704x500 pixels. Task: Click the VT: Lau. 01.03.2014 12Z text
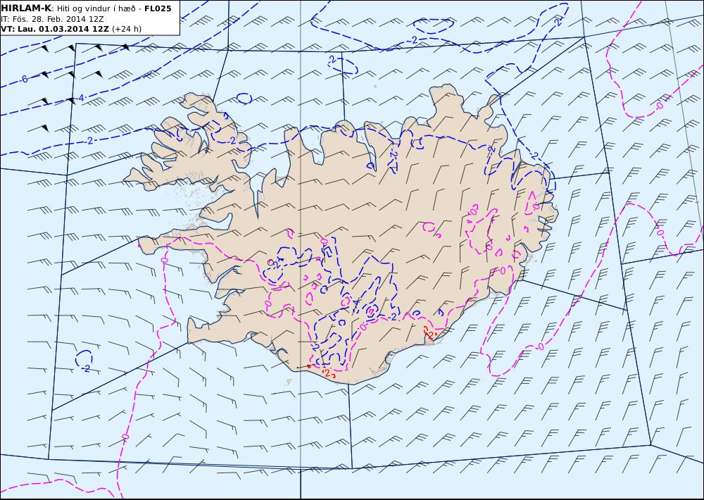tap(55, 29)
